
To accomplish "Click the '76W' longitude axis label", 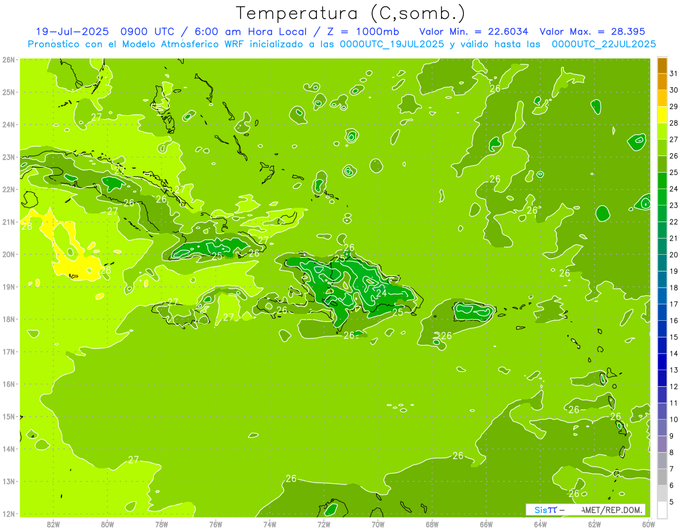I will (216, 524).
